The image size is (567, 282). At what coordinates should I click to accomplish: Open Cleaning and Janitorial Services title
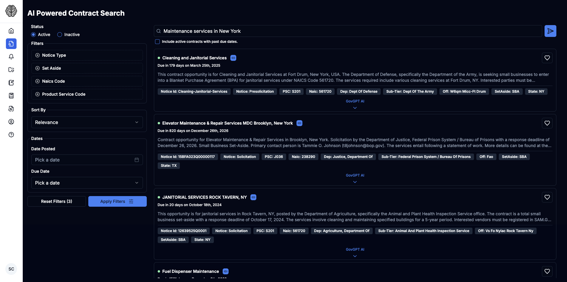coord(194,58)
